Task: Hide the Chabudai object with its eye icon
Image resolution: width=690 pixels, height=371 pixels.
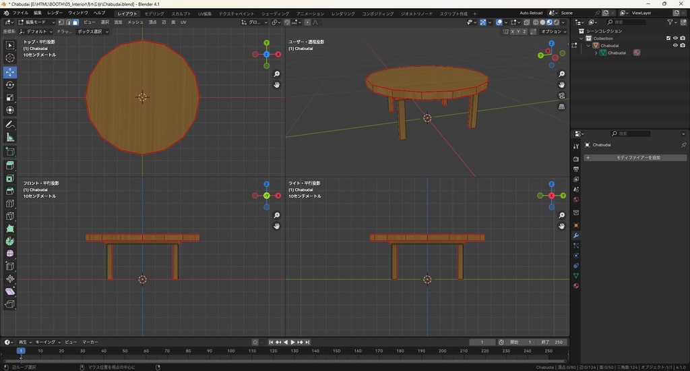Action: coord(675,46)
